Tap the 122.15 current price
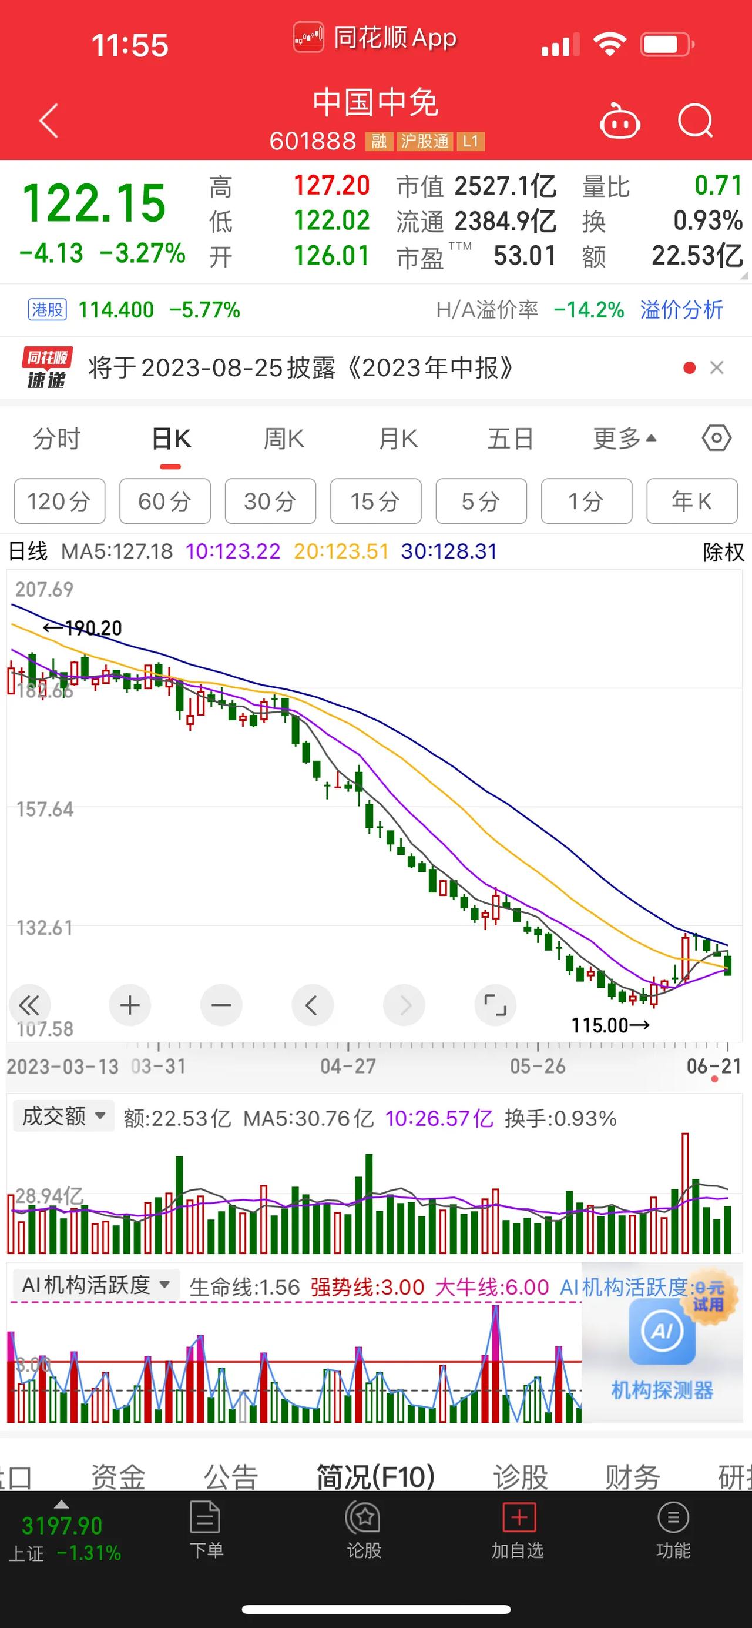Viewport: 752px width, 1628px height. coord(93,203)
